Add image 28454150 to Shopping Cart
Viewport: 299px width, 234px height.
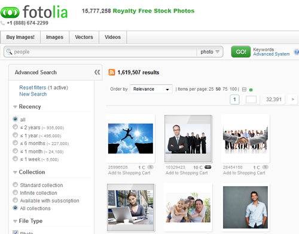coord(244,173)
